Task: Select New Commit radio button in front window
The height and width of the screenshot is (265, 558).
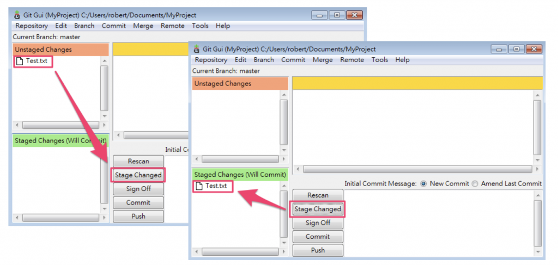Action: 423,184
